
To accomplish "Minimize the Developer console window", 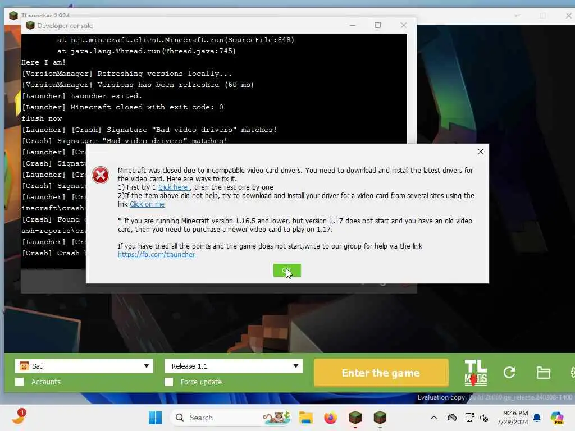I will click(353, 25).
